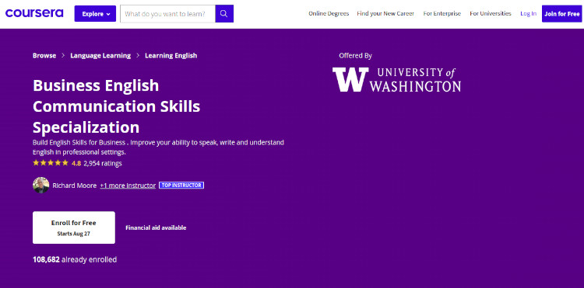Screen dimensions: 584x288
Task: Click the magnifier search button
Action: 224,14
